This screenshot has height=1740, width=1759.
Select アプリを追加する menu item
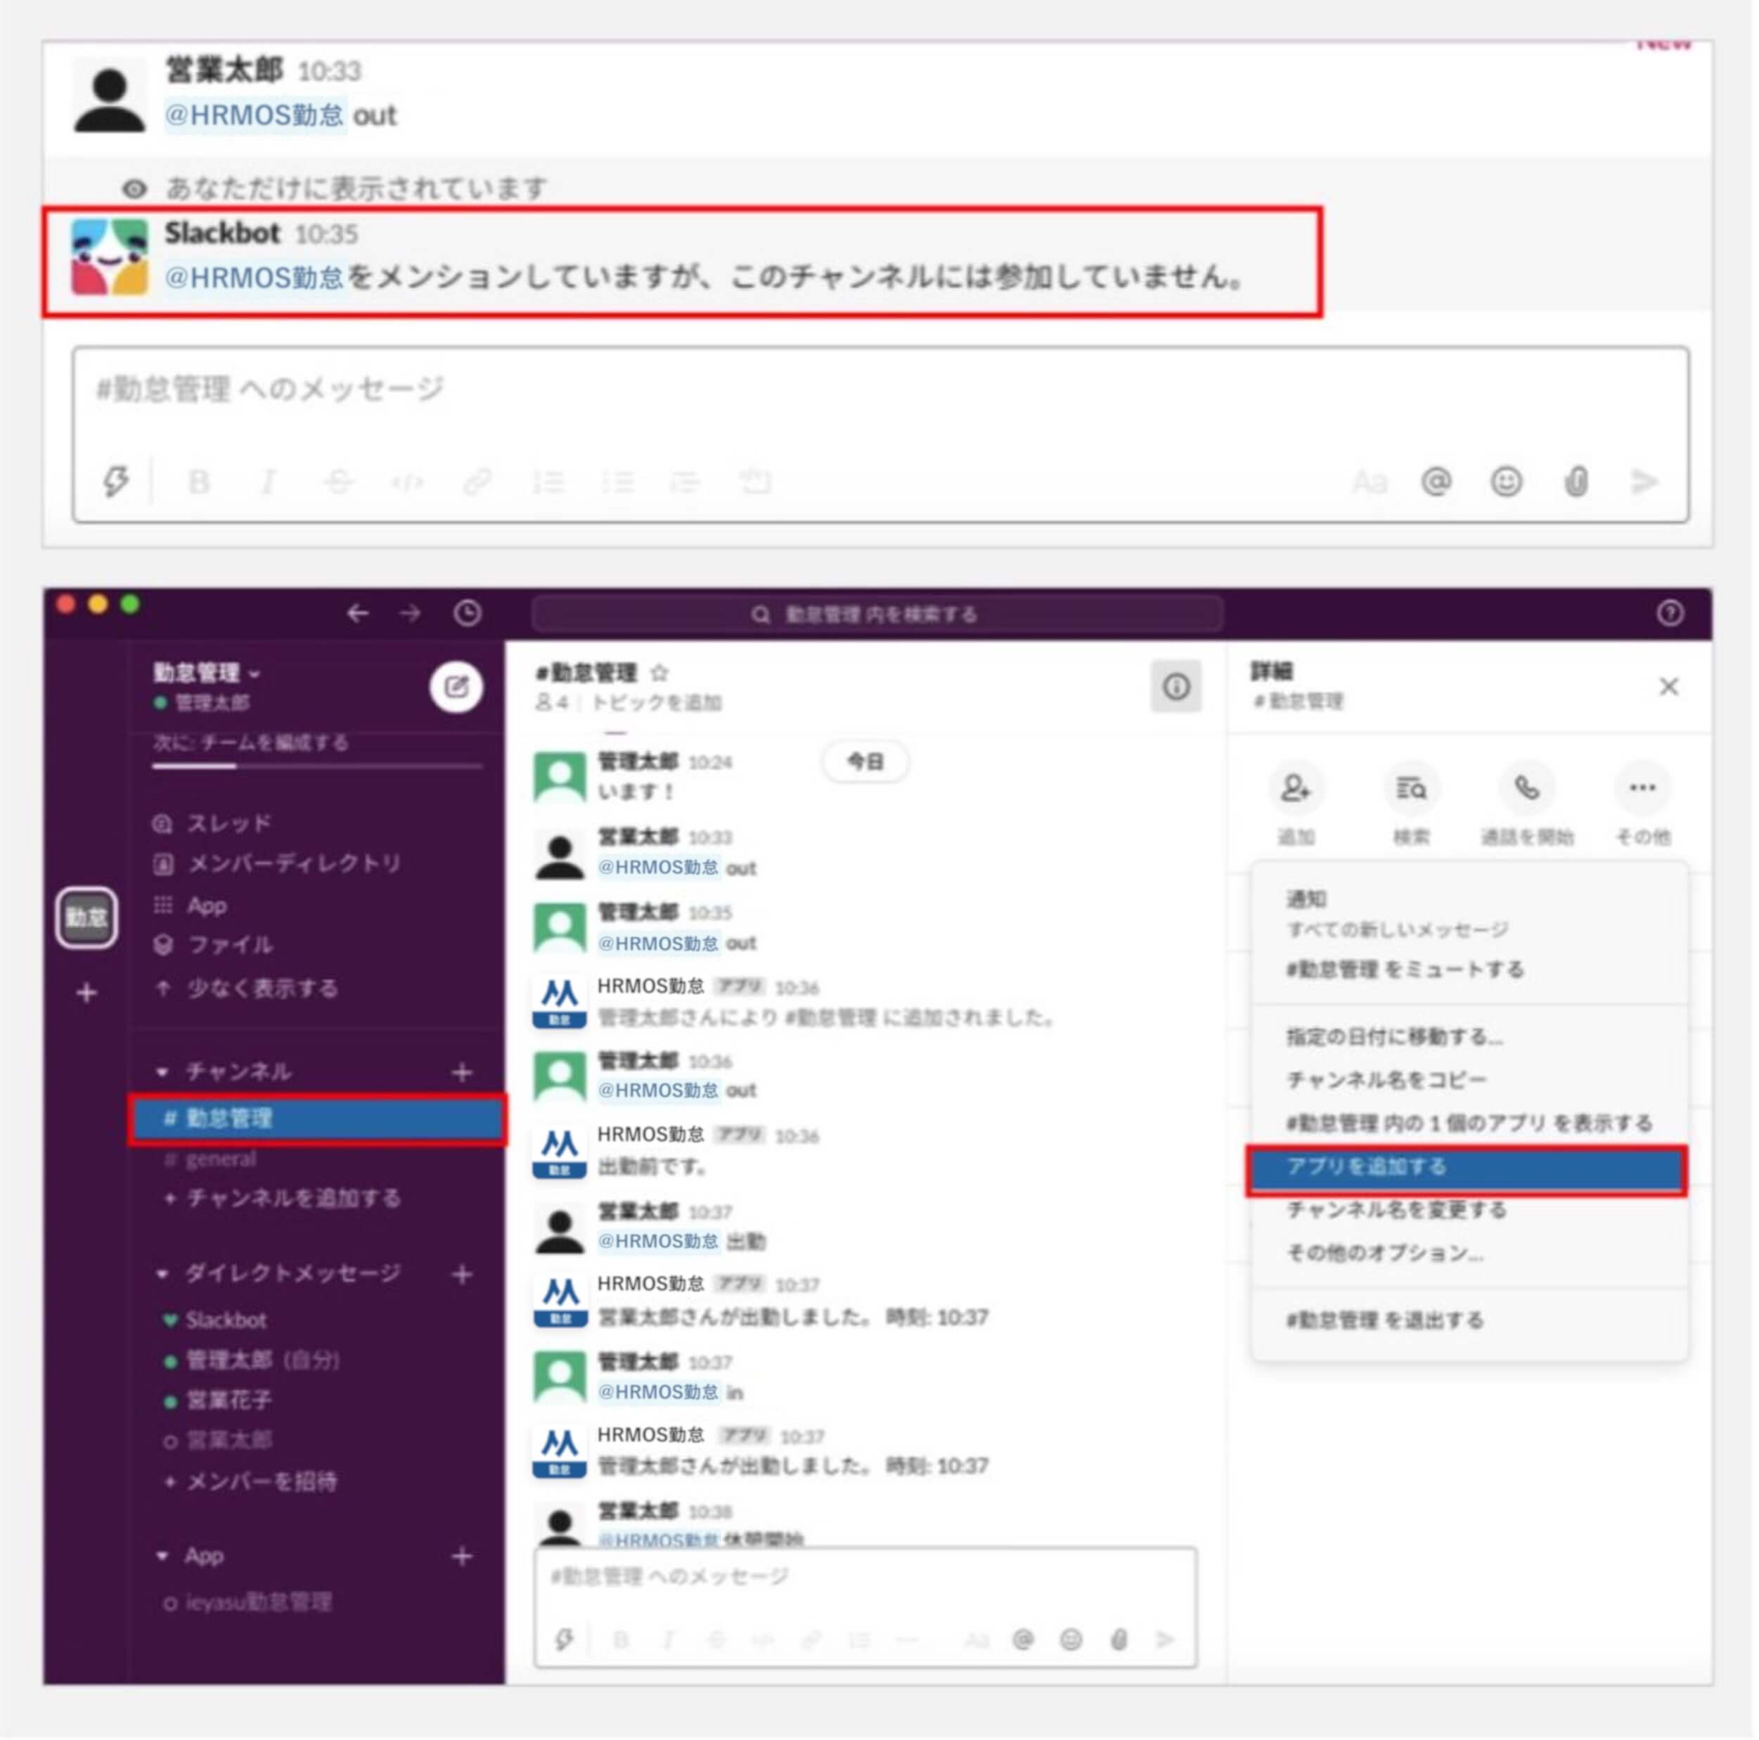[1467, 1169]
